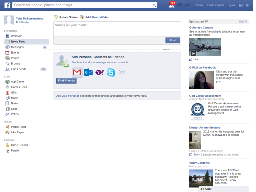
Task: Click the search magnifier icon
Action: [x=154, y=5]
